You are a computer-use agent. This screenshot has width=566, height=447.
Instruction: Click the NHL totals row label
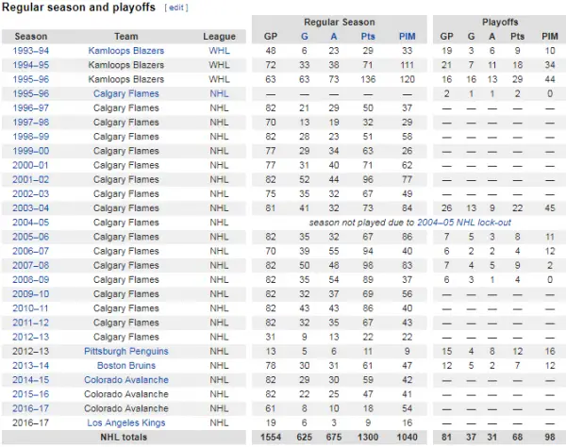point(124,438)
